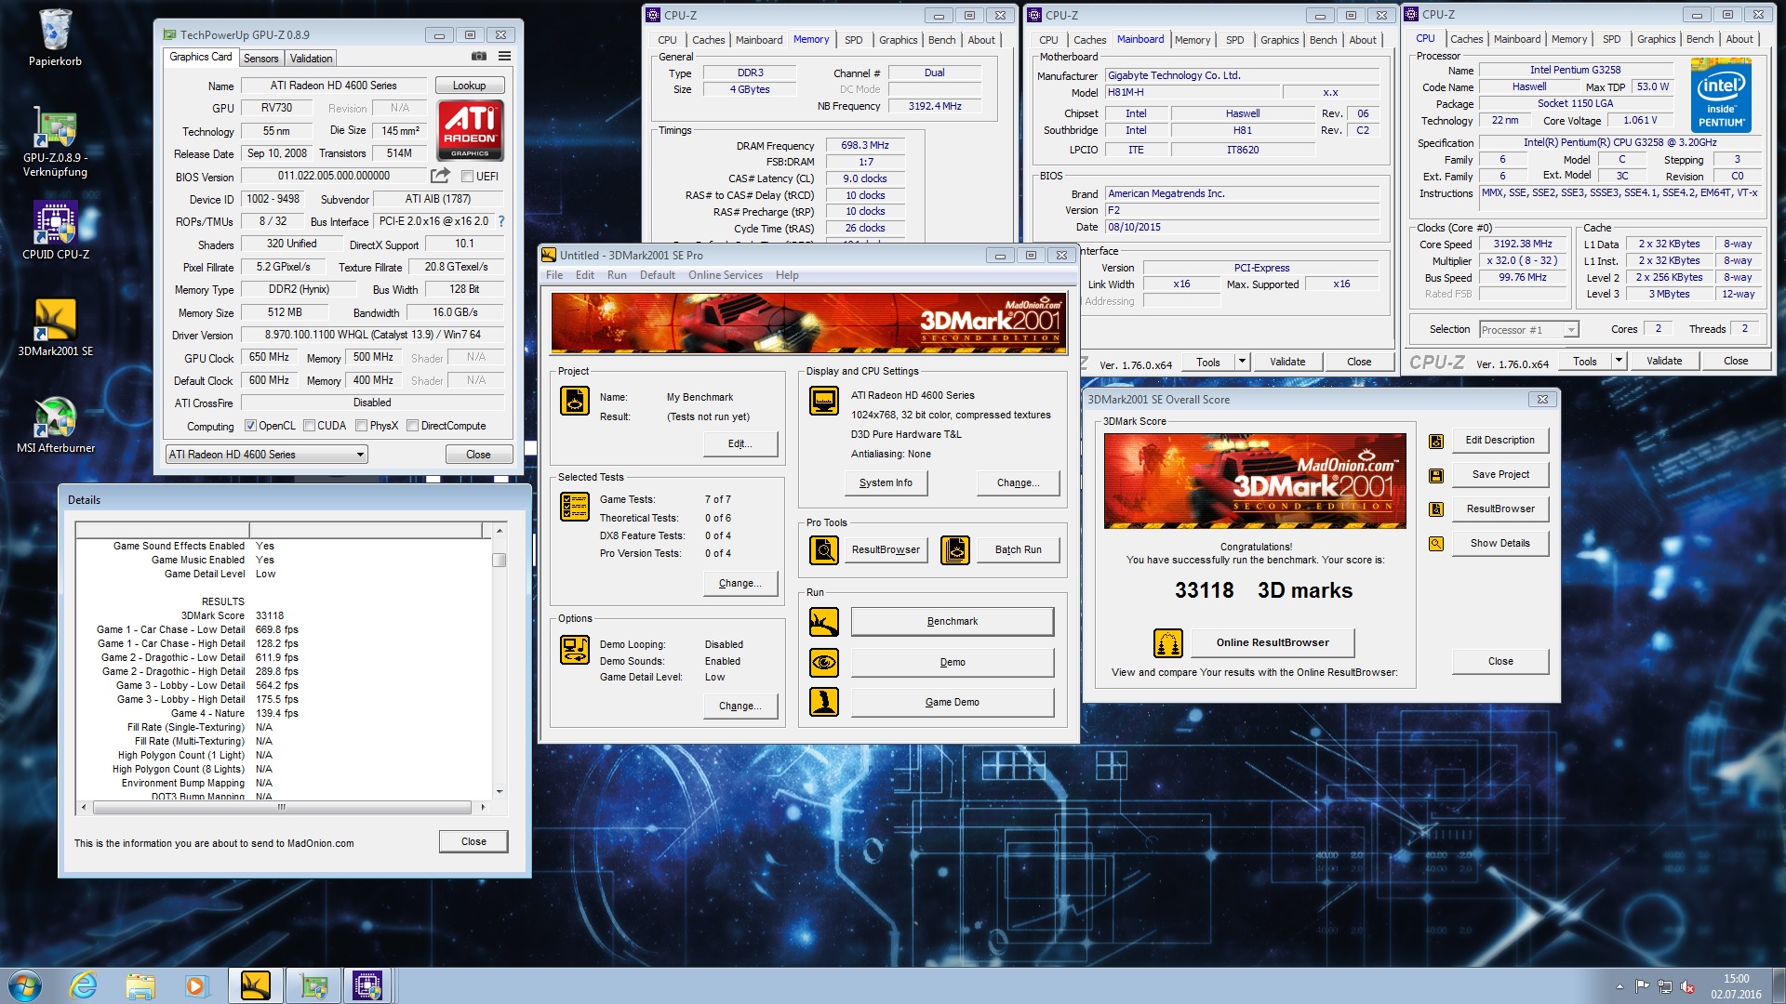
Task: Open the SPD tab in the Memory CPU-Z window
Action: tap(853, 40)
